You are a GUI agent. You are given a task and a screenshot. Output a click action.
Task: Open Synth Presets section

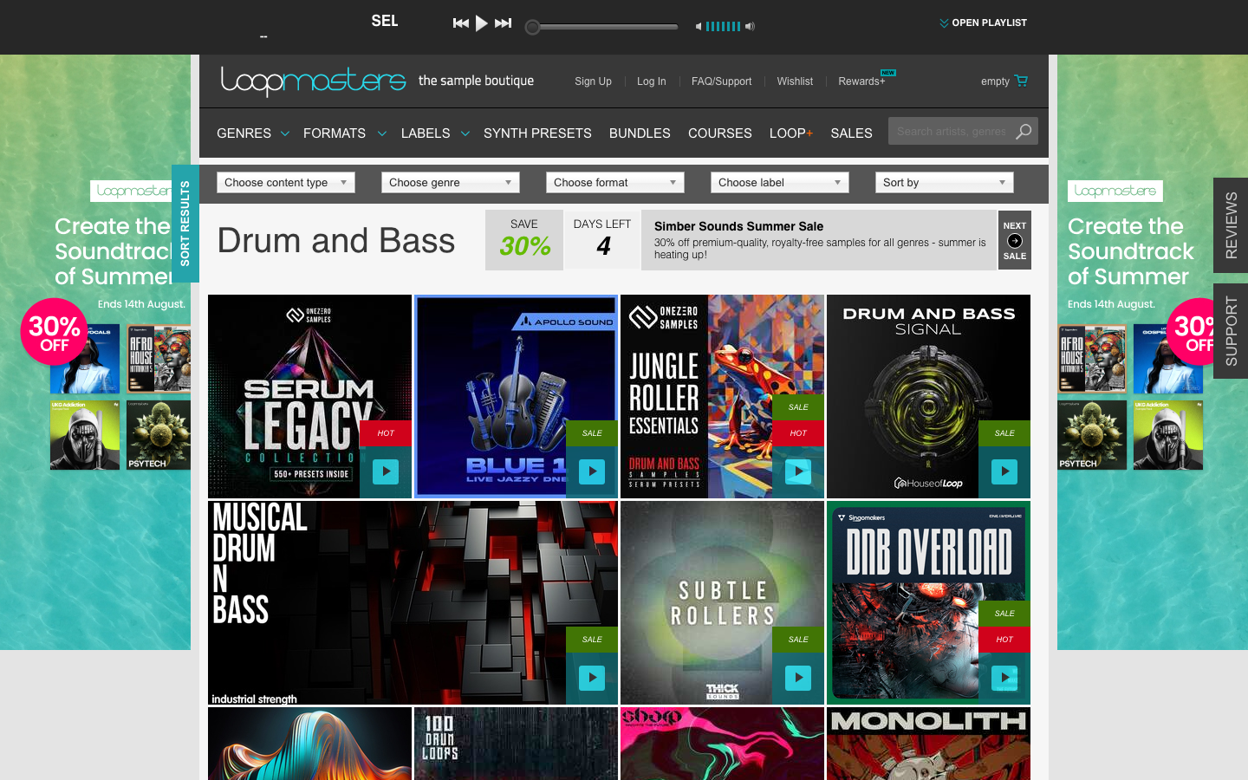pos(537,133)
